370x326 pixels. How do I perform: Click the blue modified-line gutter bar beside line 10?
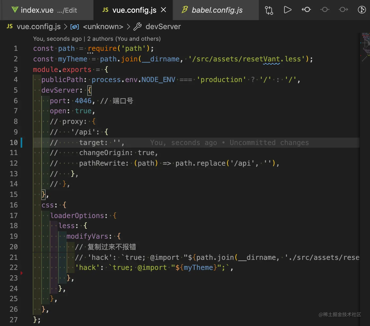pos(21,142)
